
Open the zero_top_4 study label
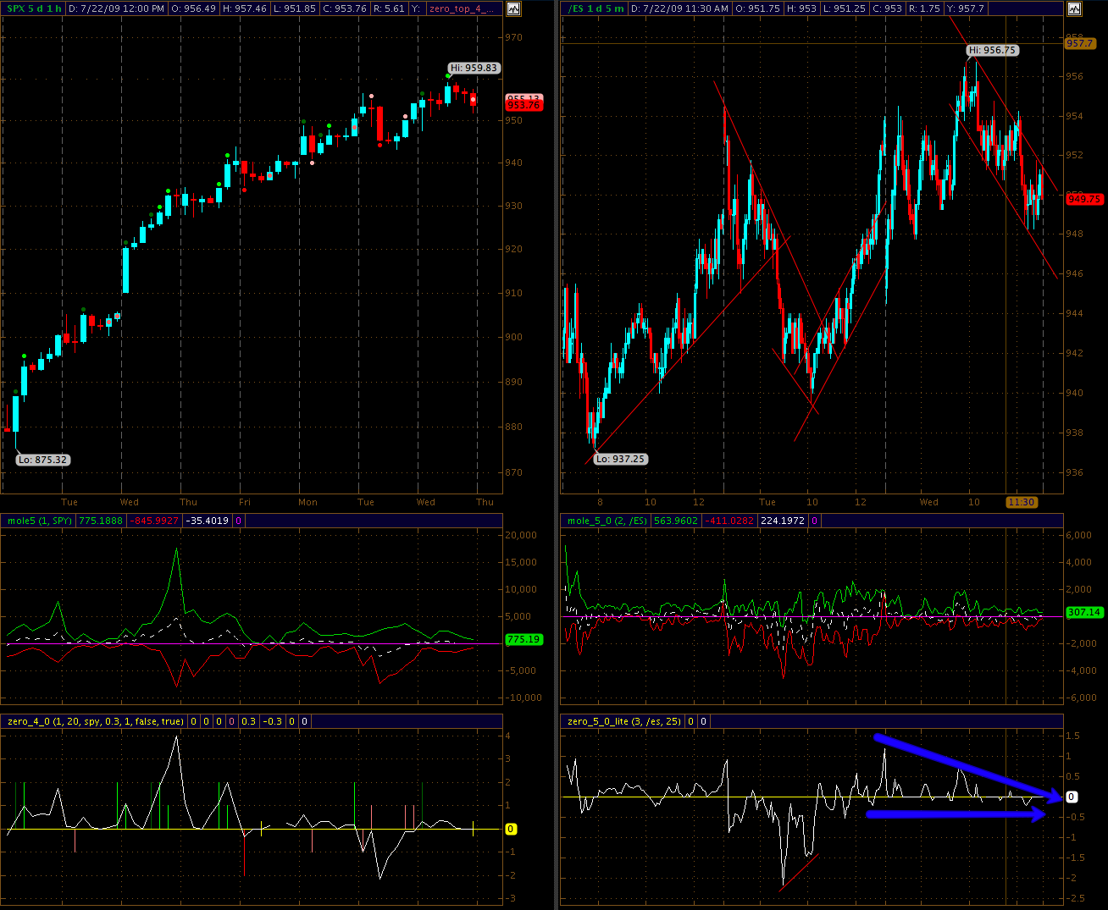click(x=462, y=8)
